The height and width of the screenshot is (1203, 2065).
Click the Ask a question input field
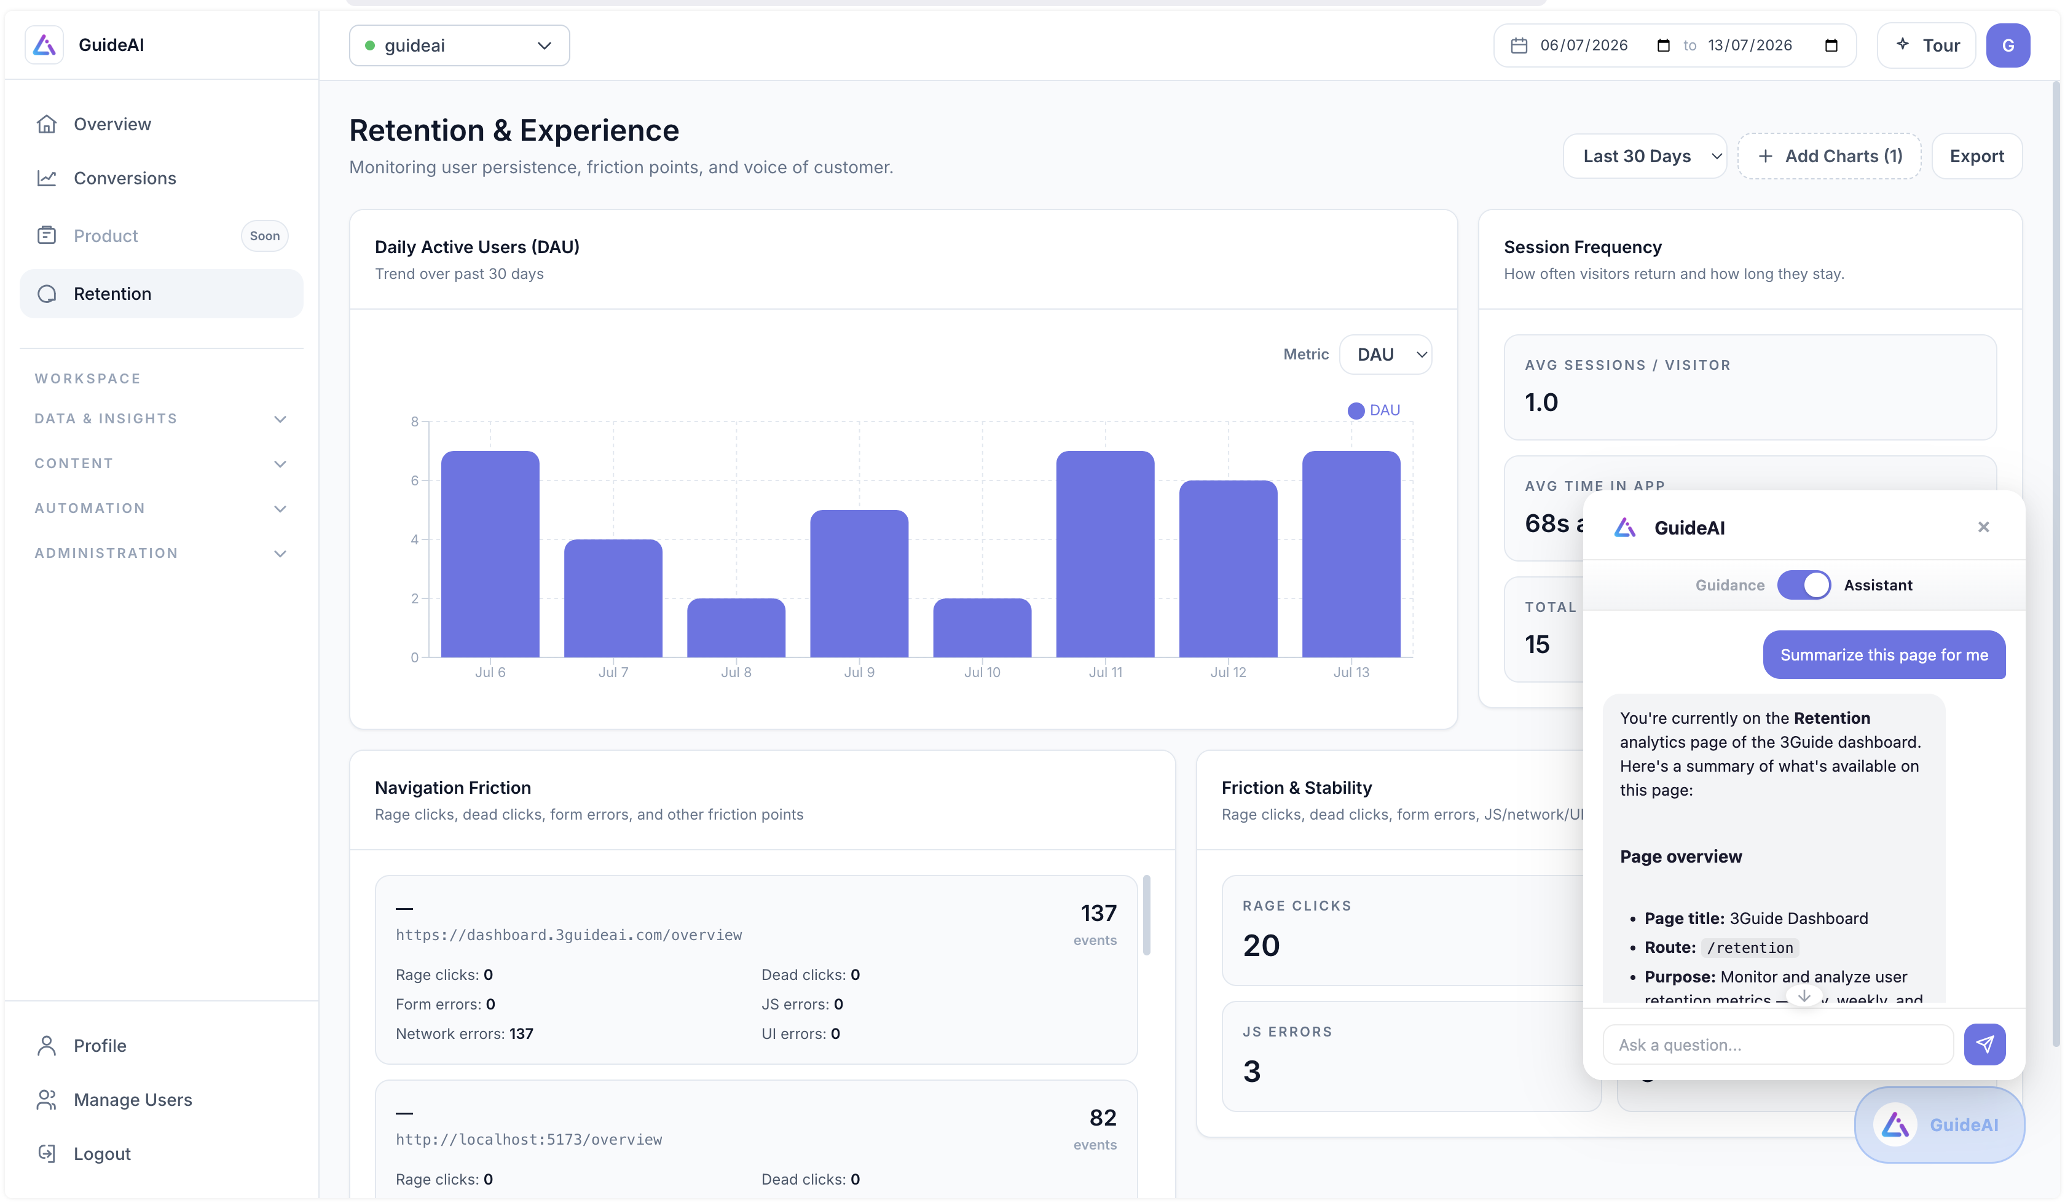[x=1777, y=1044]
